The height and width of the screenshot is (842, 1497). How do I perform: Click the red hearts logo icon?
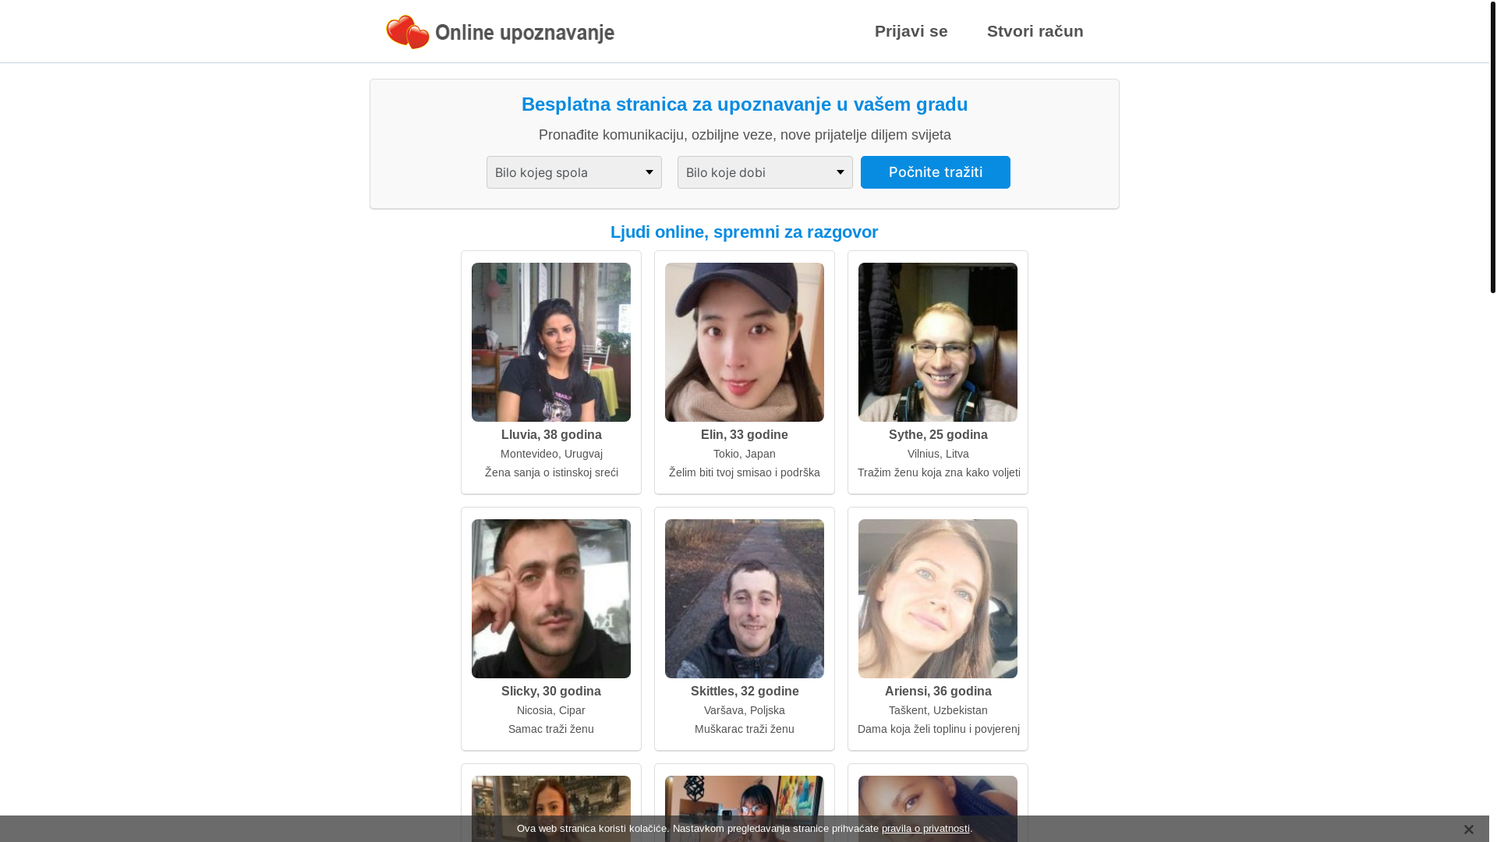point(408,32)
